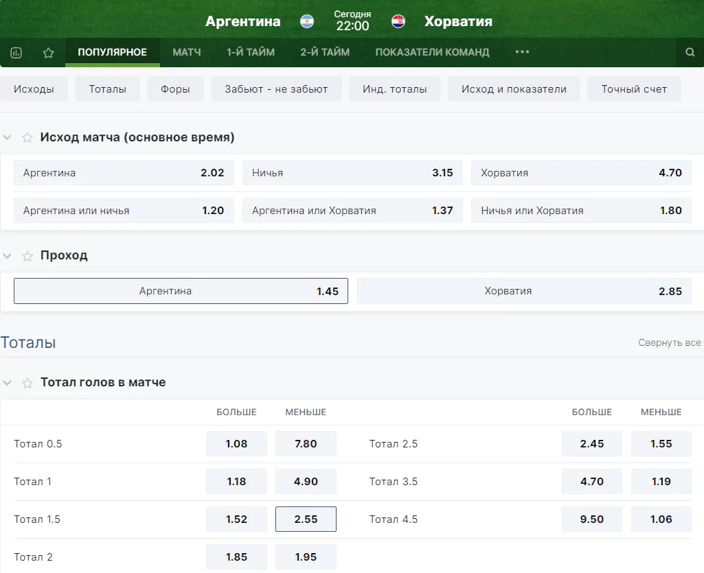Collapse the 'Тотал голов в матче' chevron
The image size is (704, 573).
point(7,383)
